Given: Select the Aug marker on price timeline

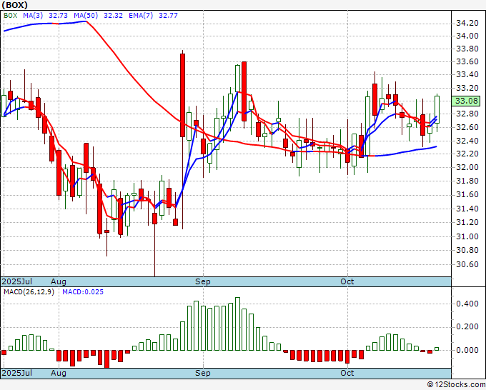Looking at the screenshot, I should tap(59, 281).
